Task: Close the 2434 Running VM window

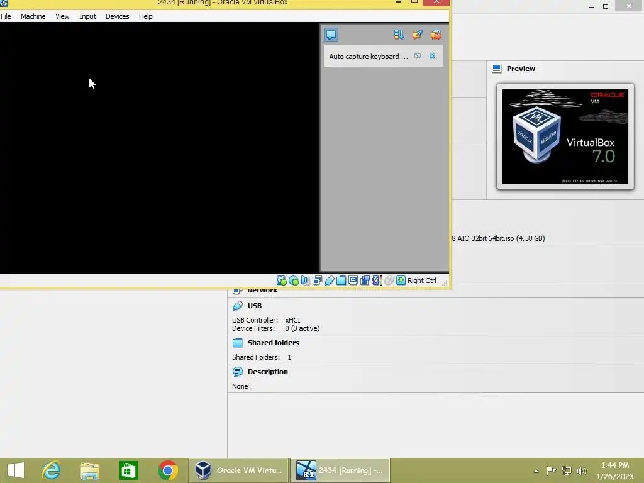Action: [436, 2]
